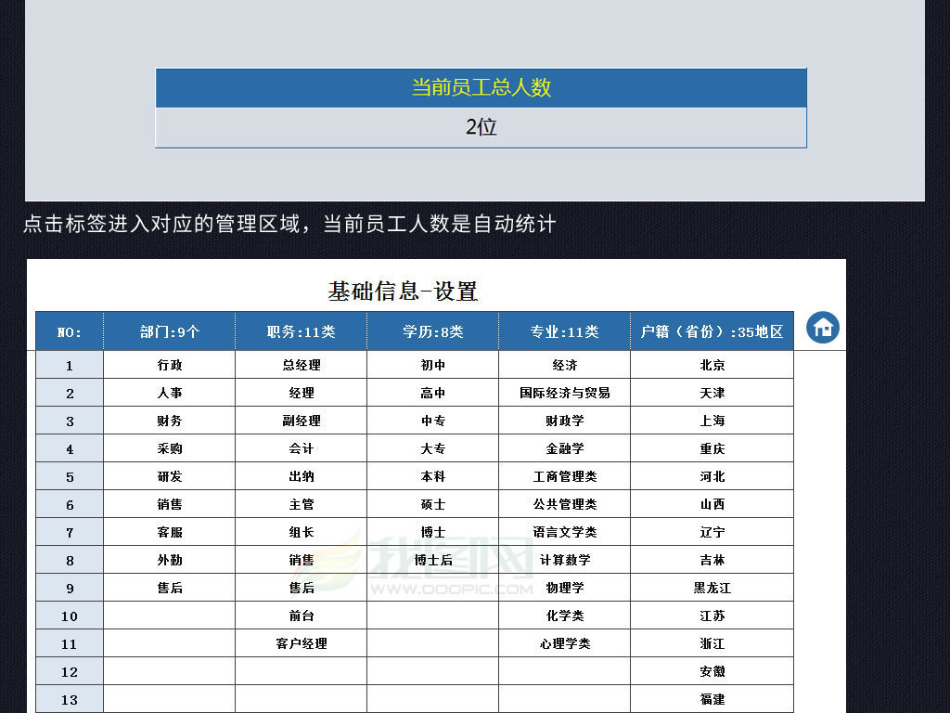Select the 总经理 position cell

[x=302, y=365]
